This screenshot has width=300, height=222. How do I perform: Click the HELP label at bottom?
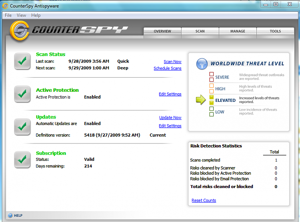coord(18,216)
